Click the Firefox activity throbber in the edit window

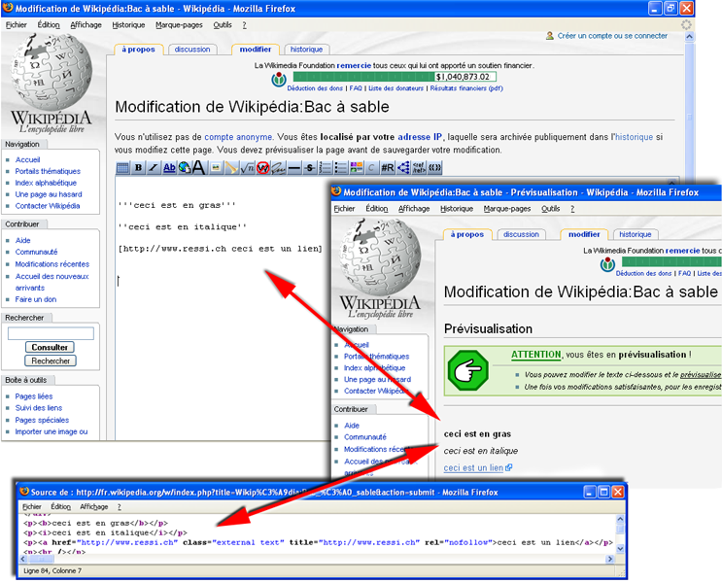coord(686,25)
